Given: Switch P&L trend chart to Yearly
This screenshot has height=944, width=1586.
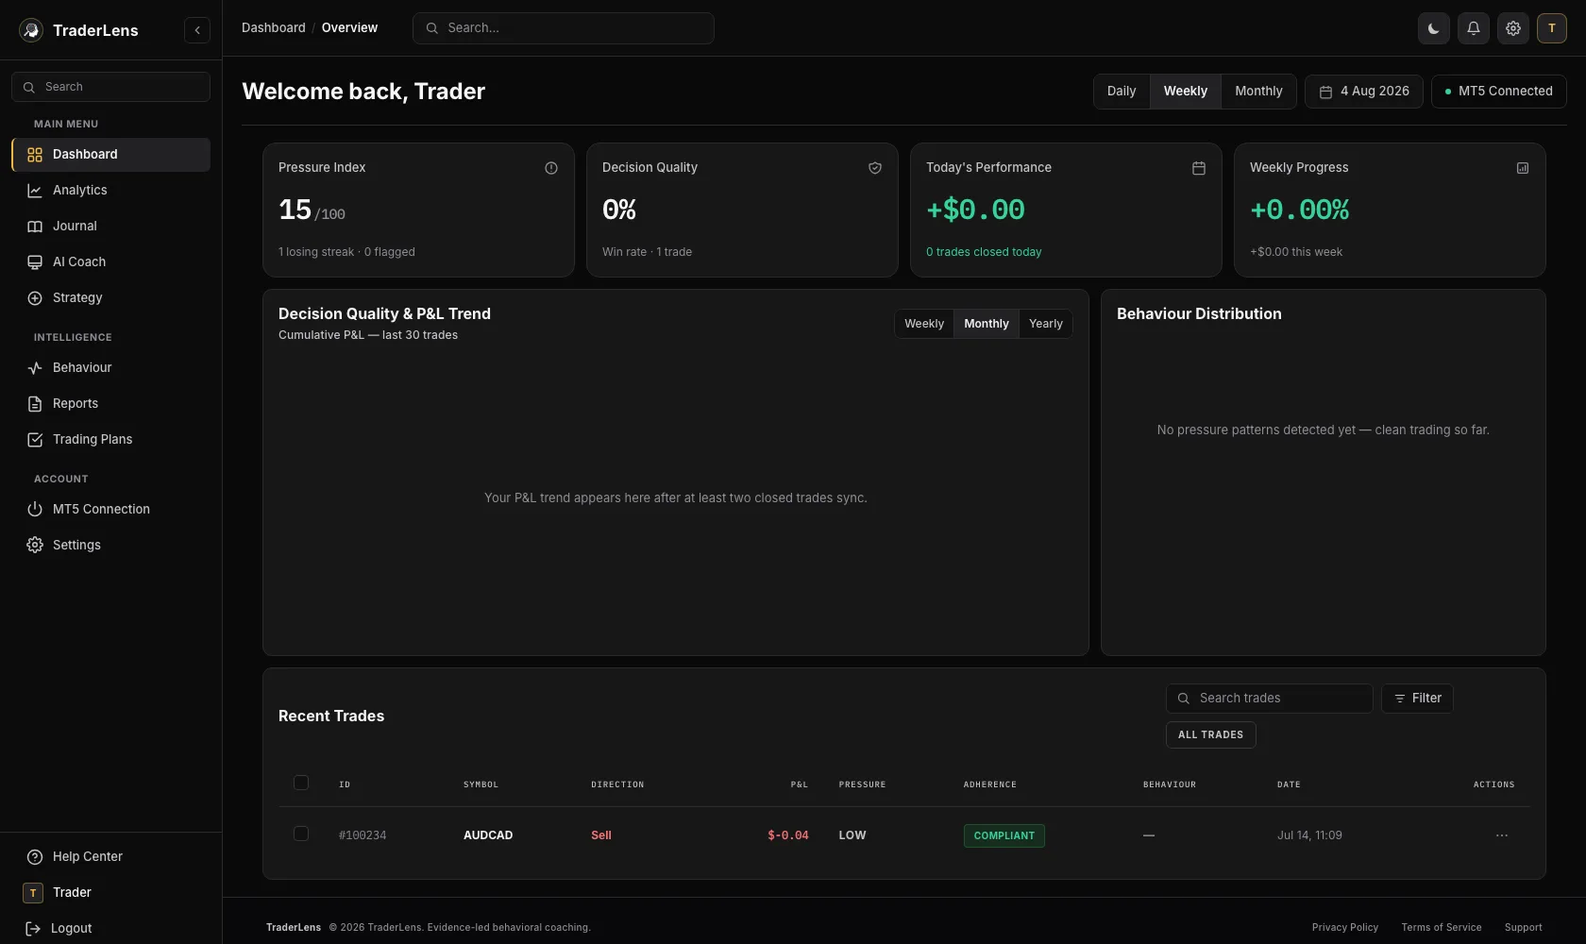Looking at the screenshot, I should coord(1046,324).
